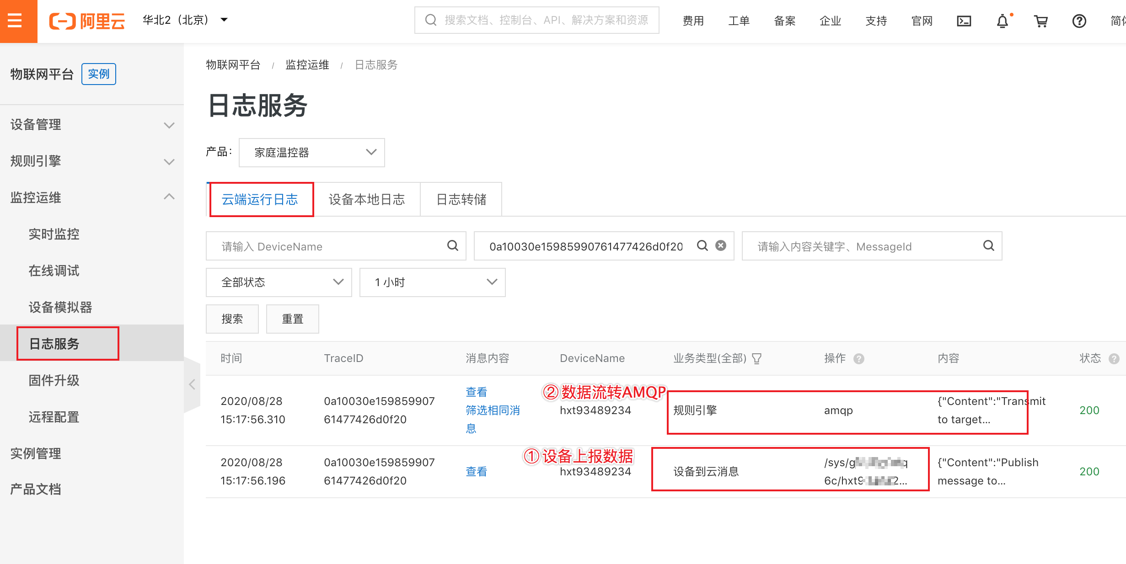Click the 搜索 button
This screenshot has width=1126, height=564.
pyautogui.click(x=232, y=319)
